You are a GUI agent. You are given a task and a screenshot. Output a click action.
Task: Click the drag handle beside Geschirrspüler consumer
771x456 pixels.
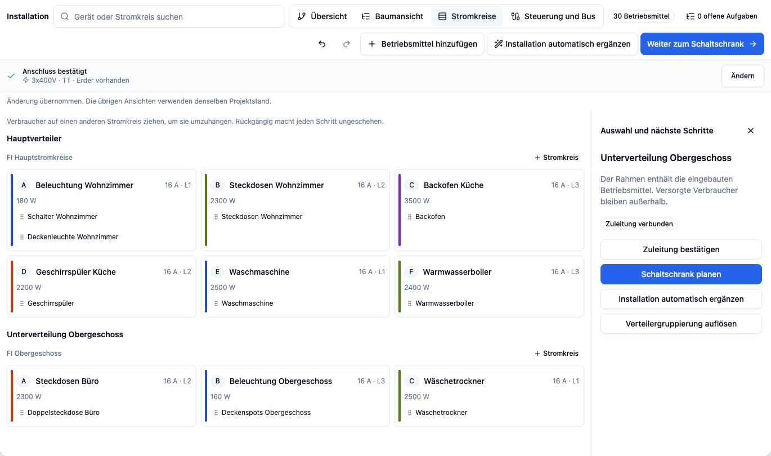22,303
